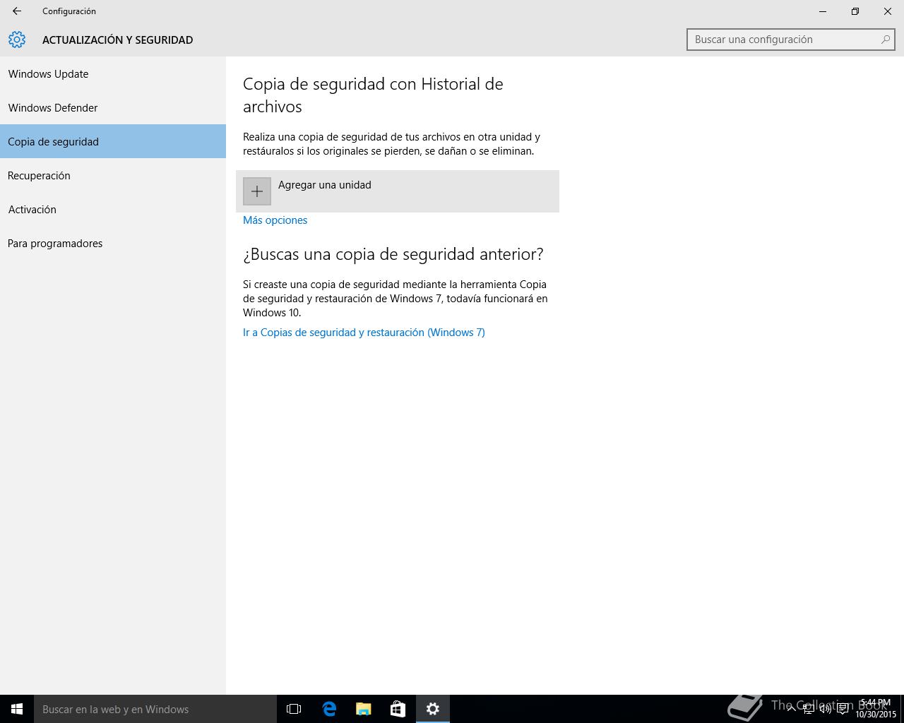Viewport: 904px width, 723px height.
Task: Go to the Activación section
Action: (113, 209)
